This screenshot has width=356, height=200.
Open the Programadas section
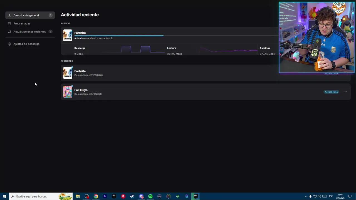(22, 24)
